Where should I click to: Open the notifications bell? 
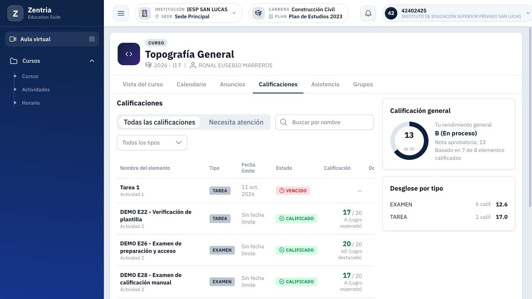click(x=368, y=13)
